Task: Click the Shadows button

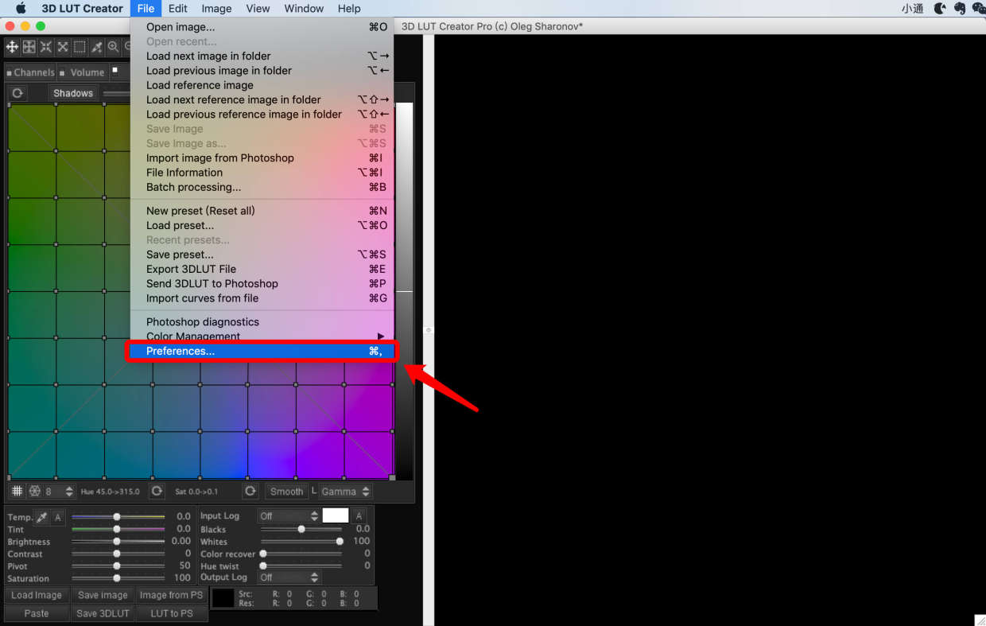Action: 73,93
